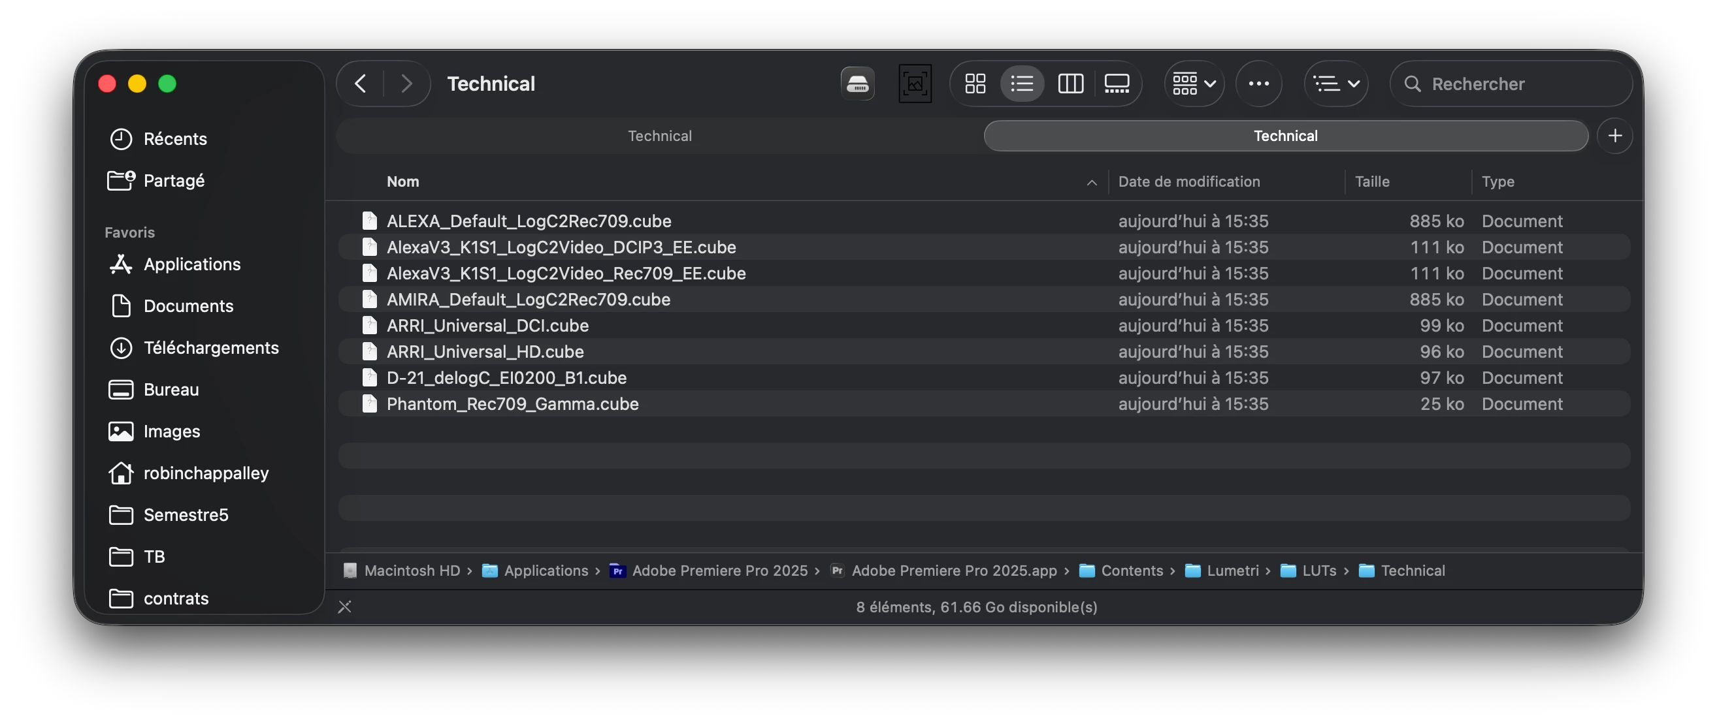
Task: Click document icon of Phantom_Rec709_Gamma.cube
Action: click(x=369, y=403)
